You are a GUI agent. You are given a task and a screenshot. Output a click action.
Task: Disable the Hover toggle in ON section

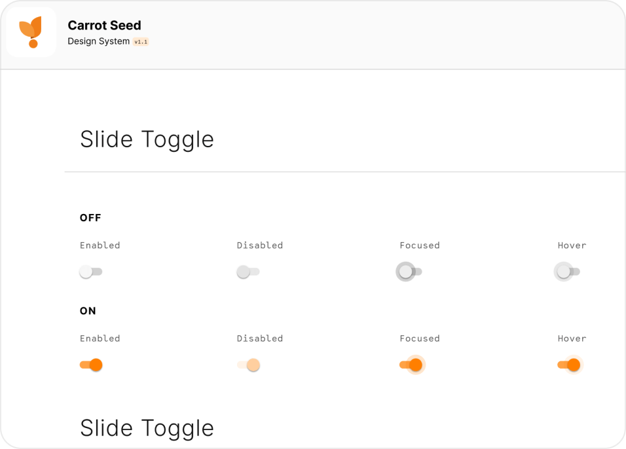[x=569, y=365]
